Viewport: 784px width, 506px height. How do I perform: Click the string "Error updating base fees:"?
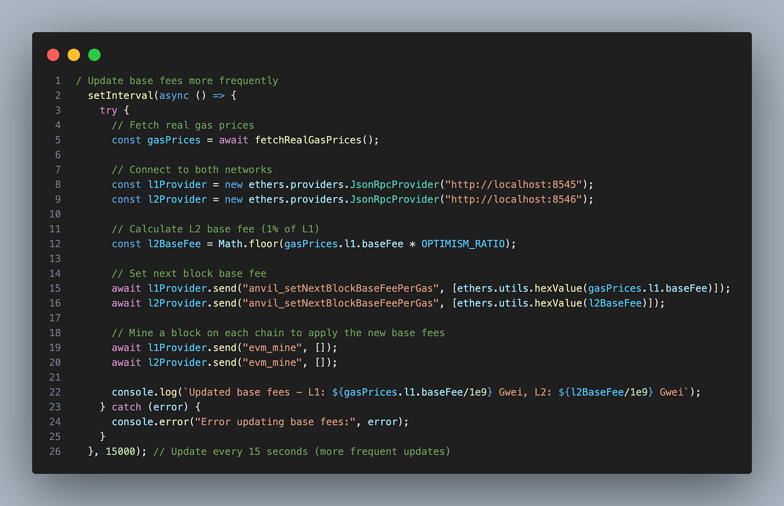pos(275,422)
